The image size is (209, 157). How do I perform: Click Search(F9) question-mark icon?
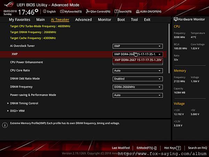(116, 12)
